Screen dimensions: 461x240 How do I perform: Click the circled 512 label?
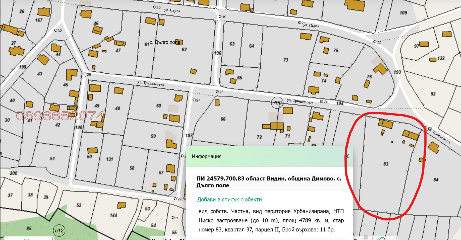pos(59,231)
